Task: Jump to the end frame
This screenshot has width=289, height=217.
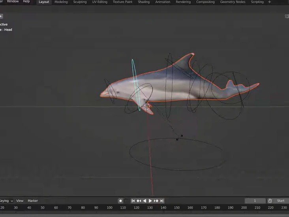Action: click(x=162, y=201)
